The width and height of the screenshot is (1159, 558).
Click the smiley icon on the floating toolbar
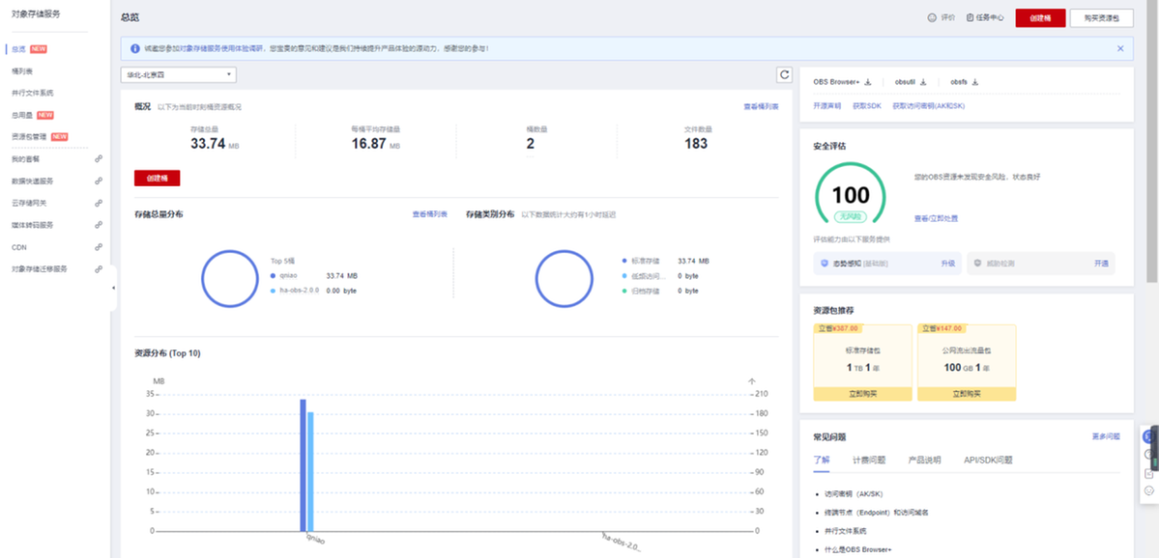point(1149,490)
